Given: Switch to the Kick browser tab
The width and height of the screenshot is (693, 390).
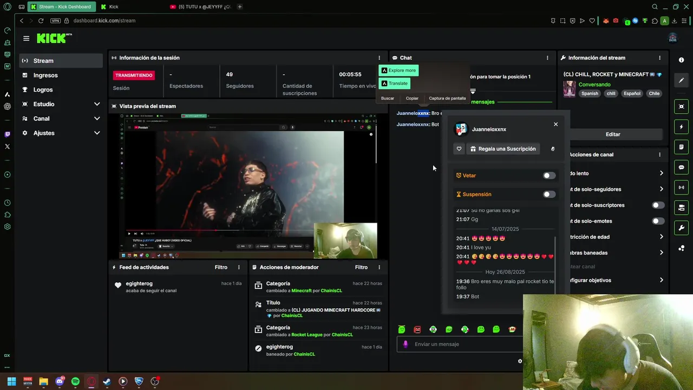Looking at the screenshot, I should (x=130, y=6).
